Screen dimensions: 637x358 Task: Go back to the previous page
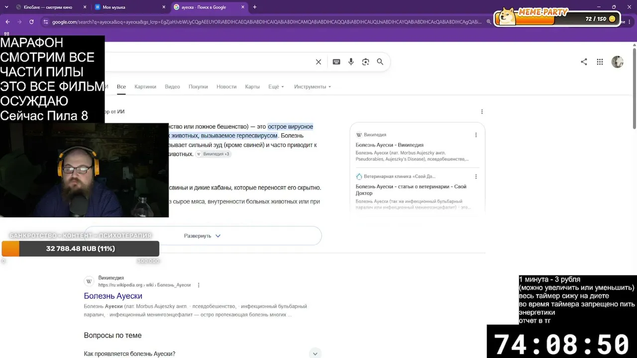[7, 22]
